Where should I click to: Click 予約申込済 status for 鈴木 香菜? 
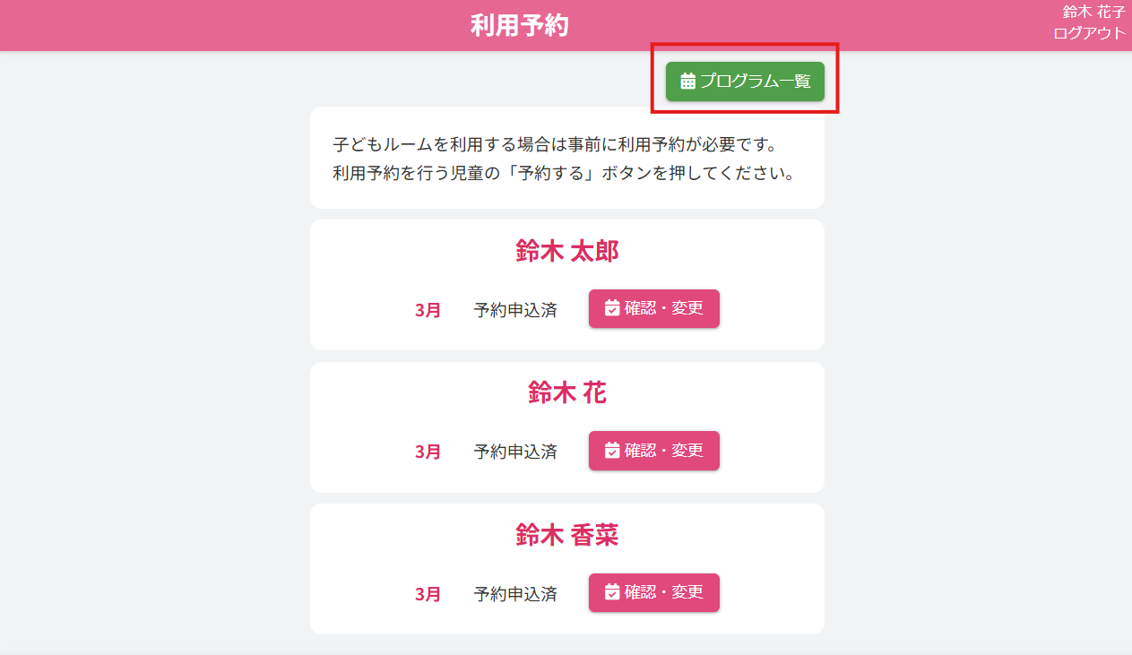pos(515,593)
